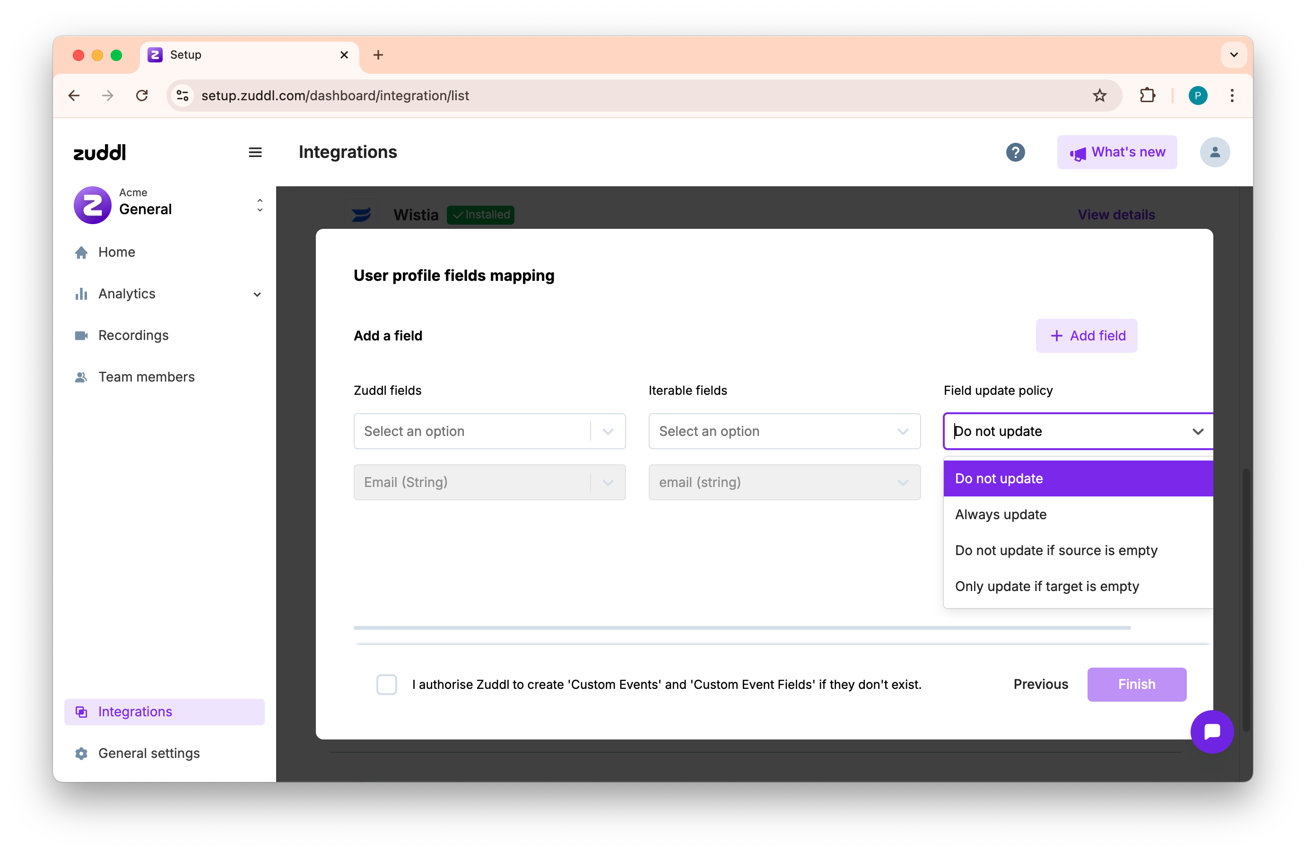This screenshot has width=1306, height=852.
Task: Open Recordings in the sidebar
Action: pos(133,335)
